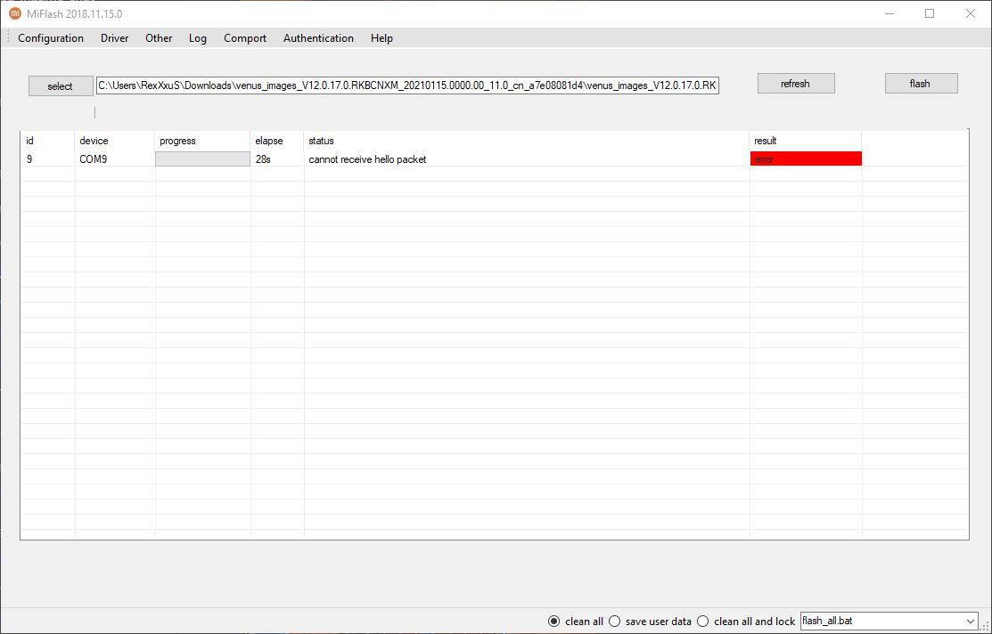
Task: Open the Log menu
Action: click(x=197, y=38)
